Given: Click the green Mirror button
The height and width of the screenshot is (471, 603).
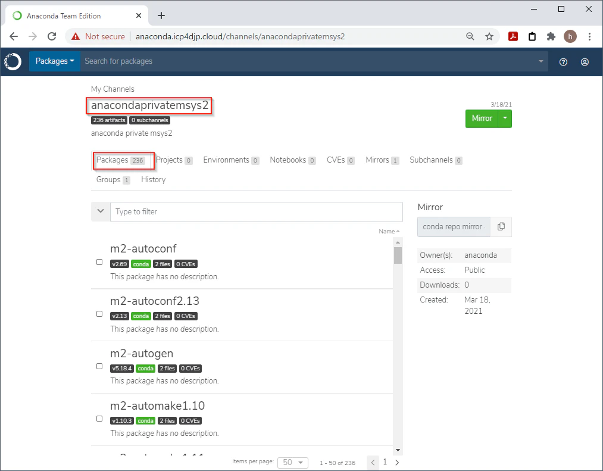Looking at the screenshot, I should click(x=482, y=118).
